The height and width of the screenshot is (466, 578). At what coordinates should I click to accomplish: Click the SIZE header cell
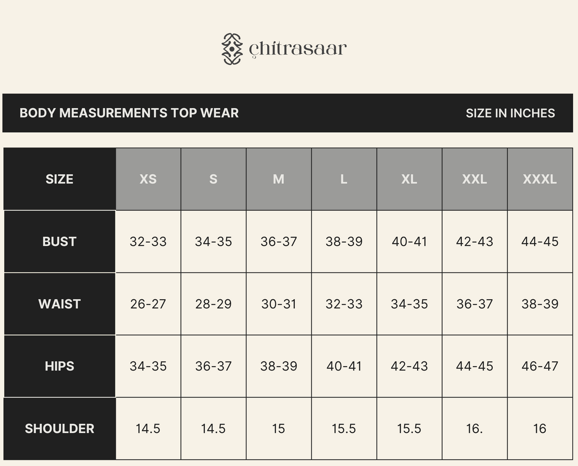[x=59, y=179]
